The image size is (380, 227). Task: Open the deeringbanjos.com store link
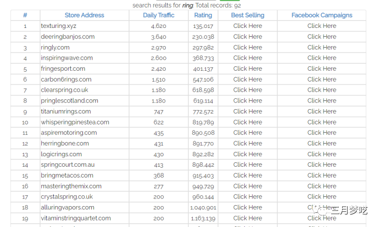coord(68,37)
